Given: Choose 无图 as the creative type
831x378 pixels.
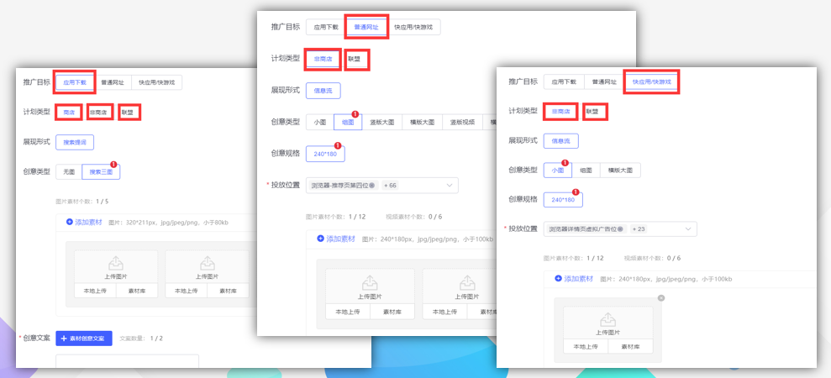Looking at the screenshot, I should tap(69, 171).
